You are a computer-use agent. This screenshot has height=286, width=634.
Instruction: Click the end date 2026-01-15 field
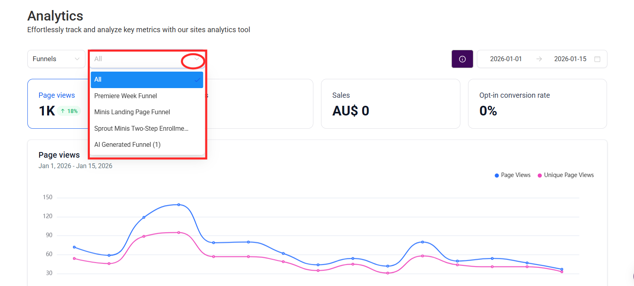(570, 59)
